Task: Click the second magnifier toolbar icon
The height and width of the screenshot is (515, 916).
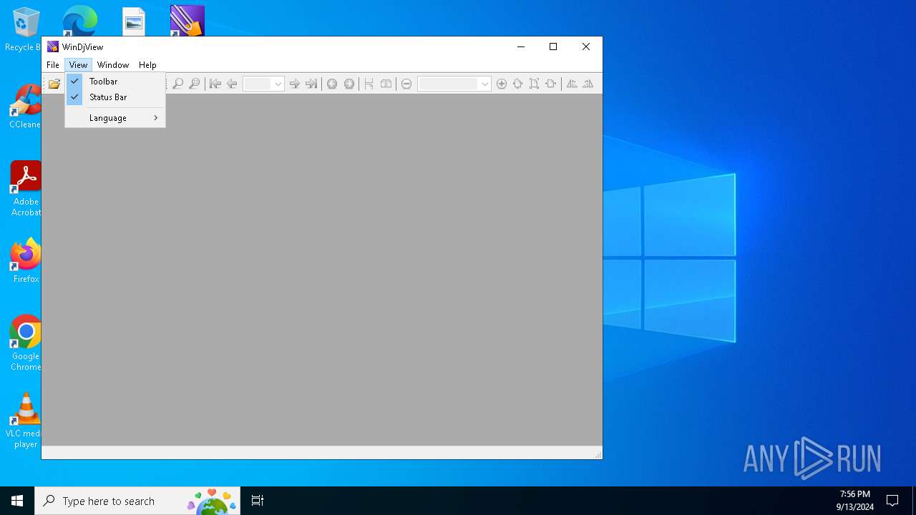Action: coord(195,84)
